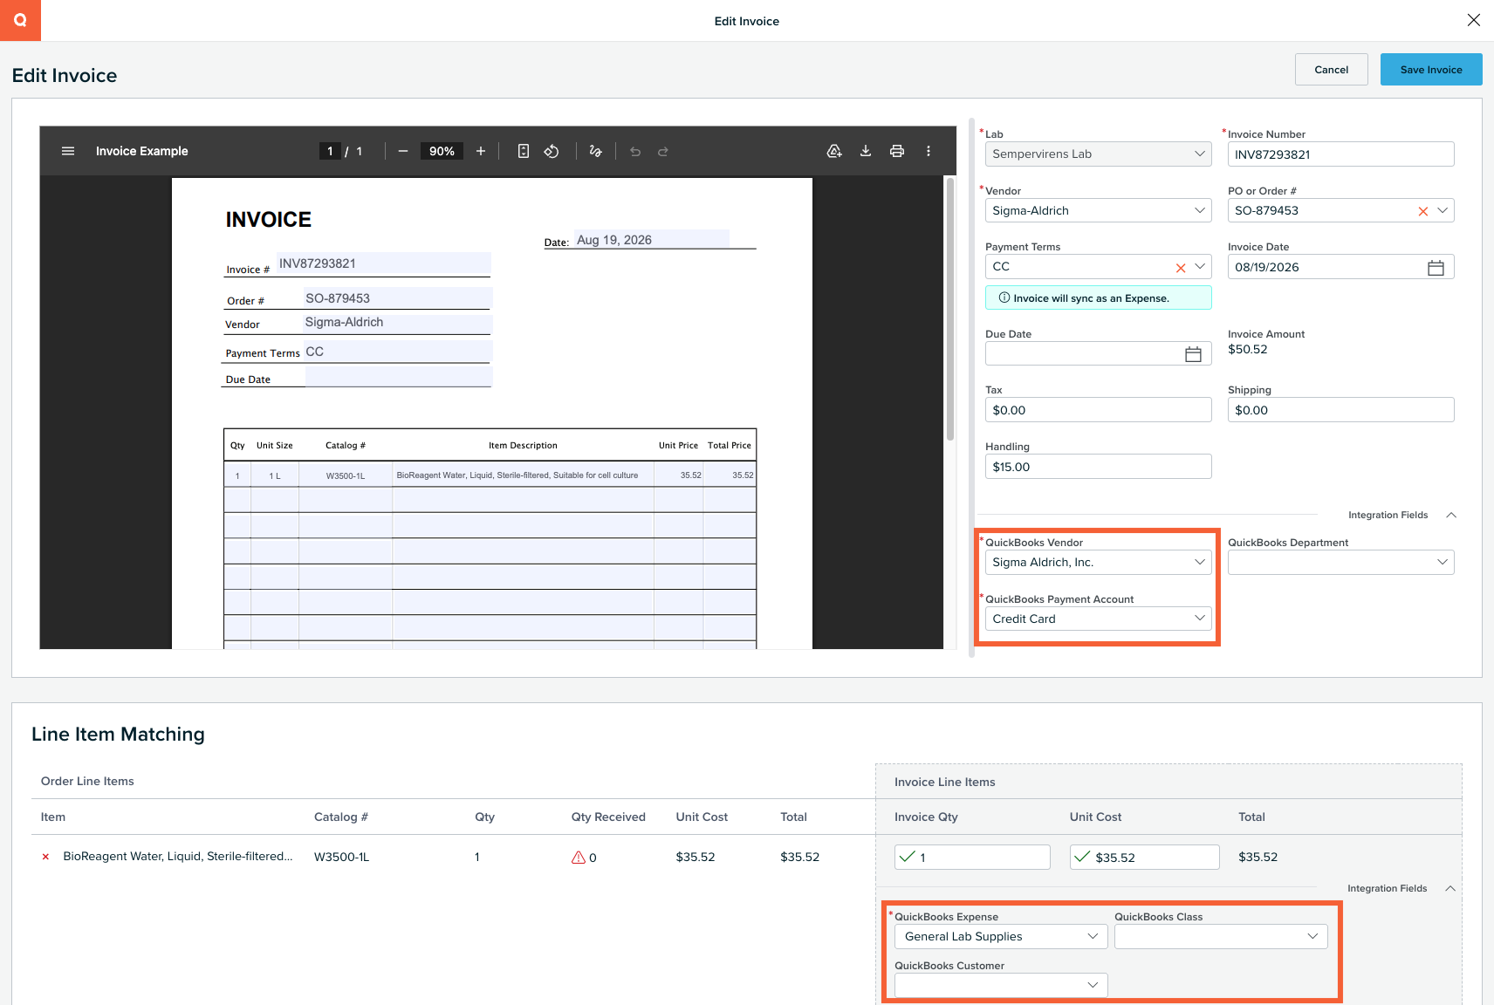This screenshot has height=1005, width=1494.
Task: Open the QuickBooks Expense dropdown
Action: click(x=1001, y=936)
